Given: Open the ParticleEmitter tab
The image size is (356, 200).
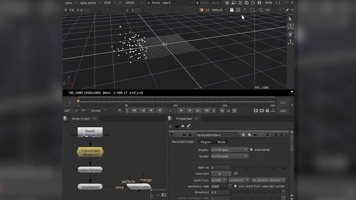Looking at the screenshot, I should tap(183, 142).
